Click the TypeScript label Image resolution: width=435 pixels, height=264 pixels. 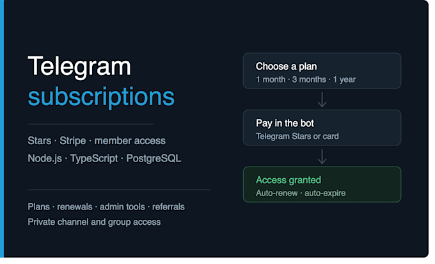point(94,158)
